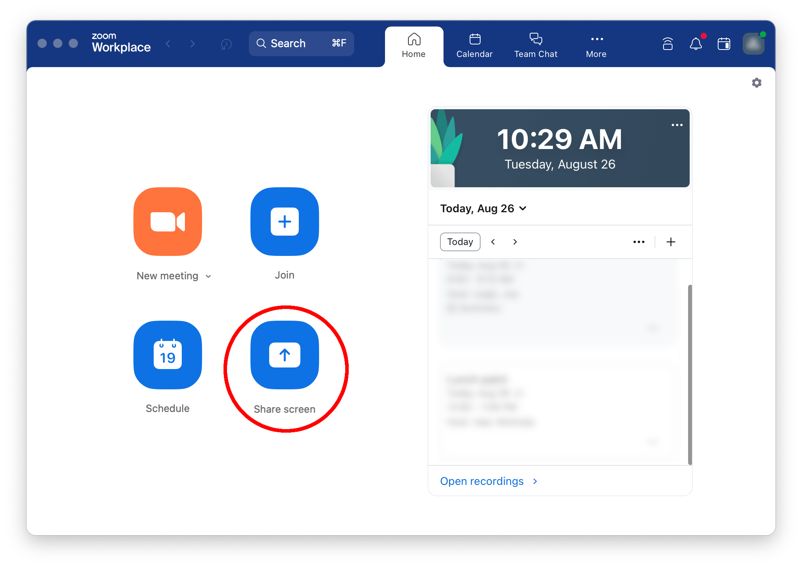Open overflow menu beside Today controls

[x=639, y=242]
